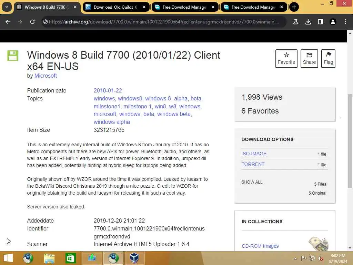The width and height of the screenshot is (353, 265).
Task: View site information icon in address bar
Action: coord(46,22)
